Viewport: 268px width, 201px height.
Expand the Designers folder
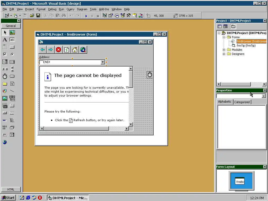tap(224, 54)
